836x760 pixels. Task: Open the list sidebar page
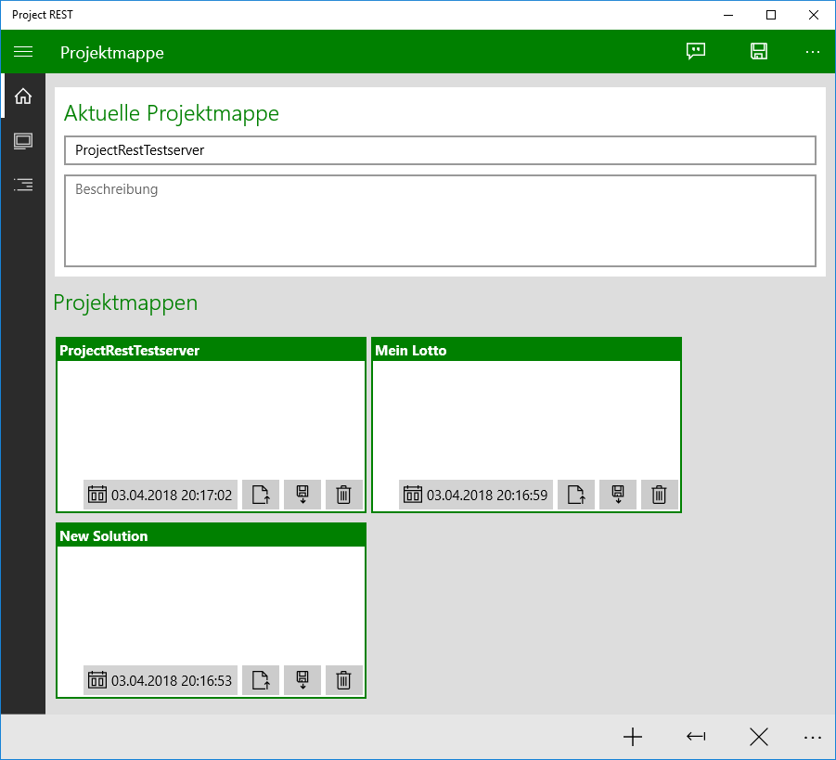[x=23, y=185]
